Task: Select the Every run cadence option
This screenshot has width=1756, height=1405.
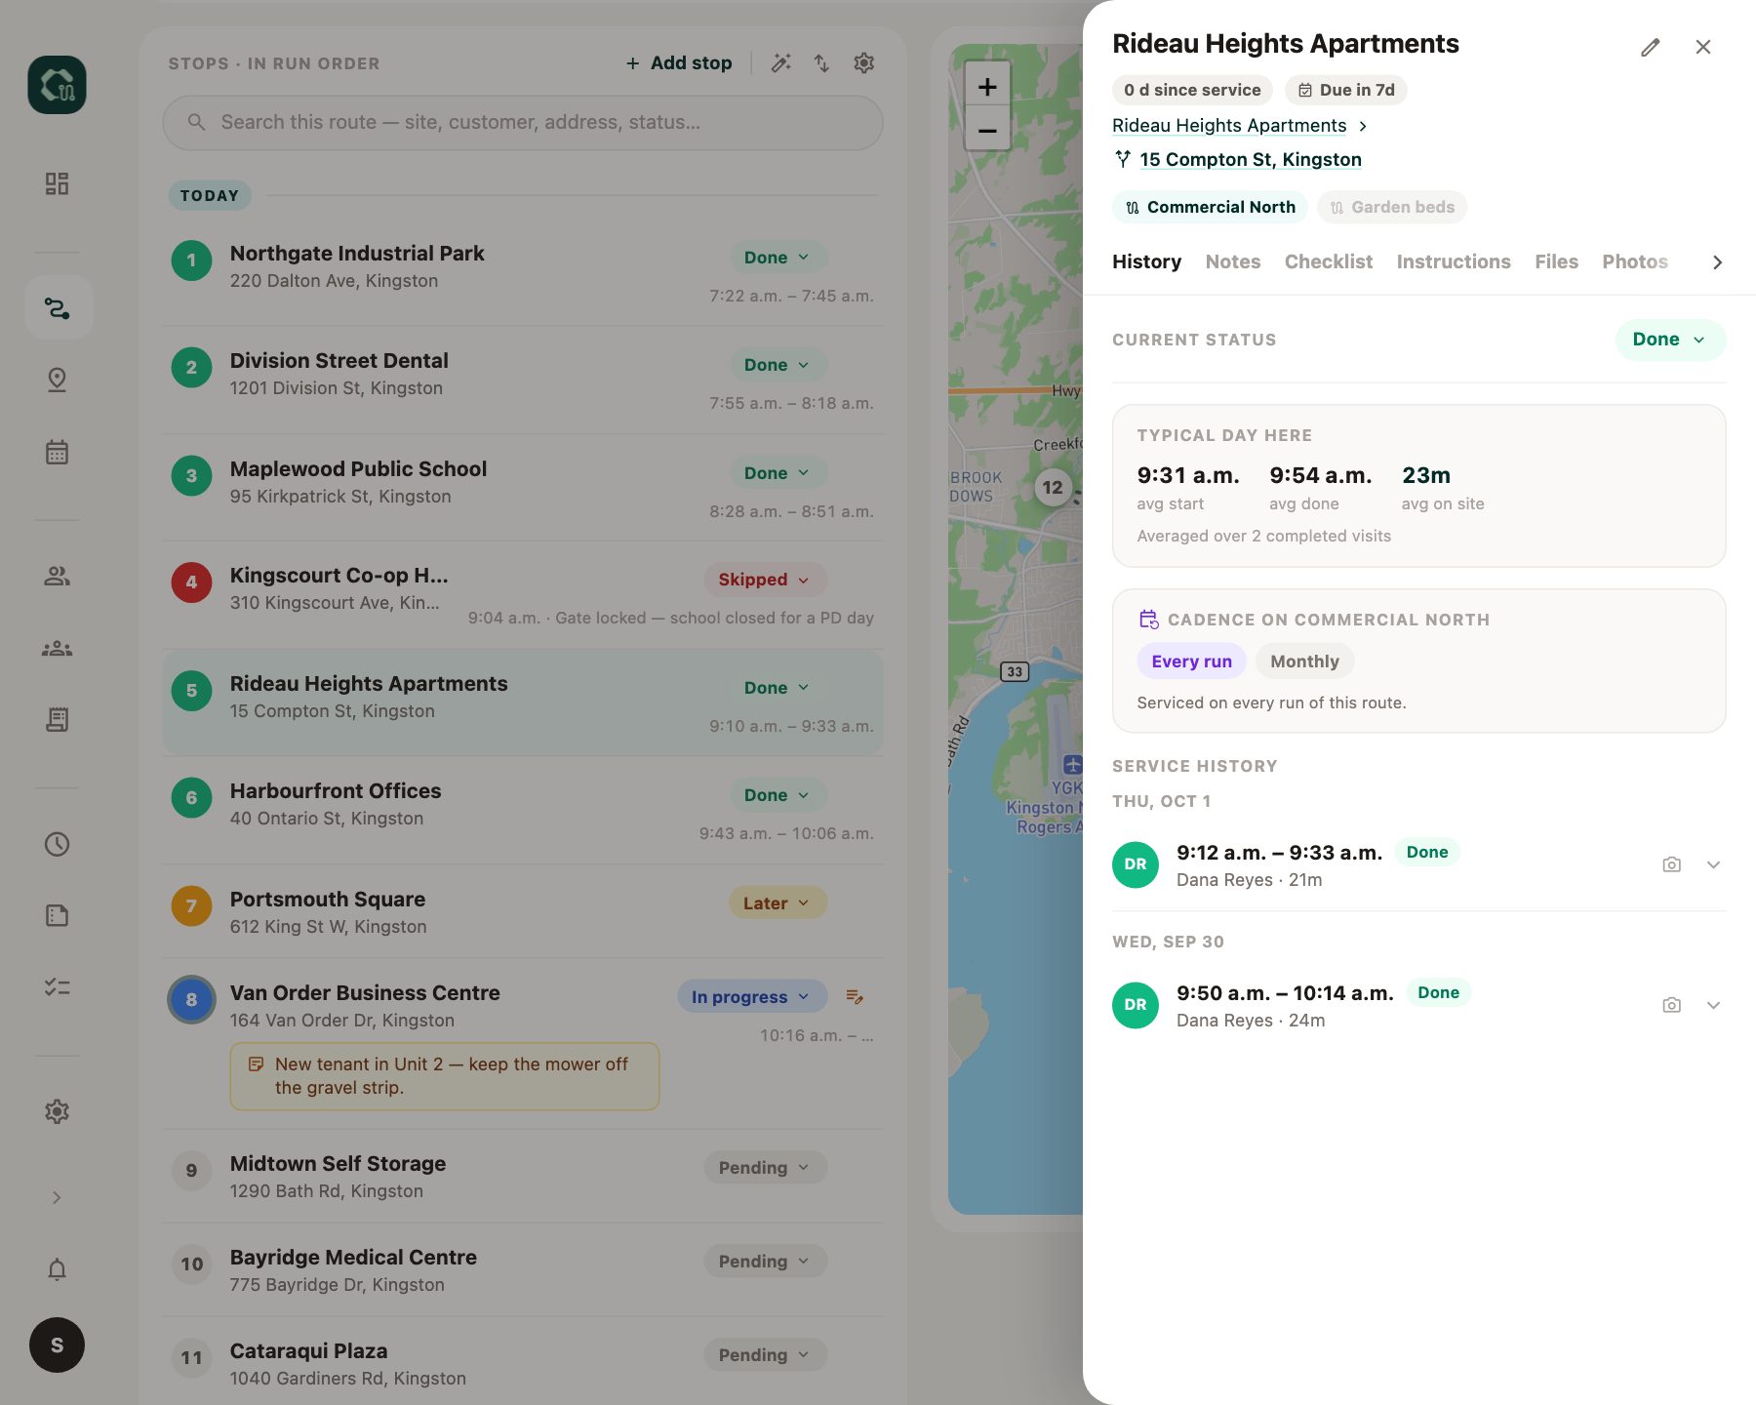Action: [x=1191, y=662]
